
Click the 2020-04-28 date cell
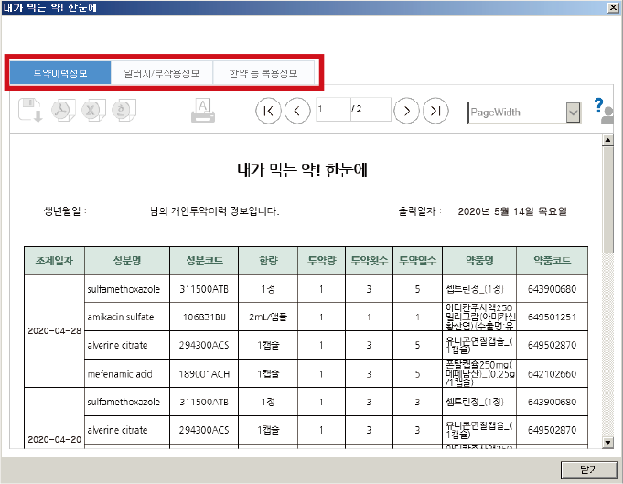(x=55, y=331)
